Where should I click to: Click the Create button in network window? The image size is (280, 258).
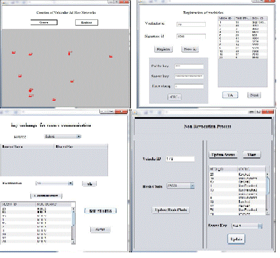click(44, 22)
